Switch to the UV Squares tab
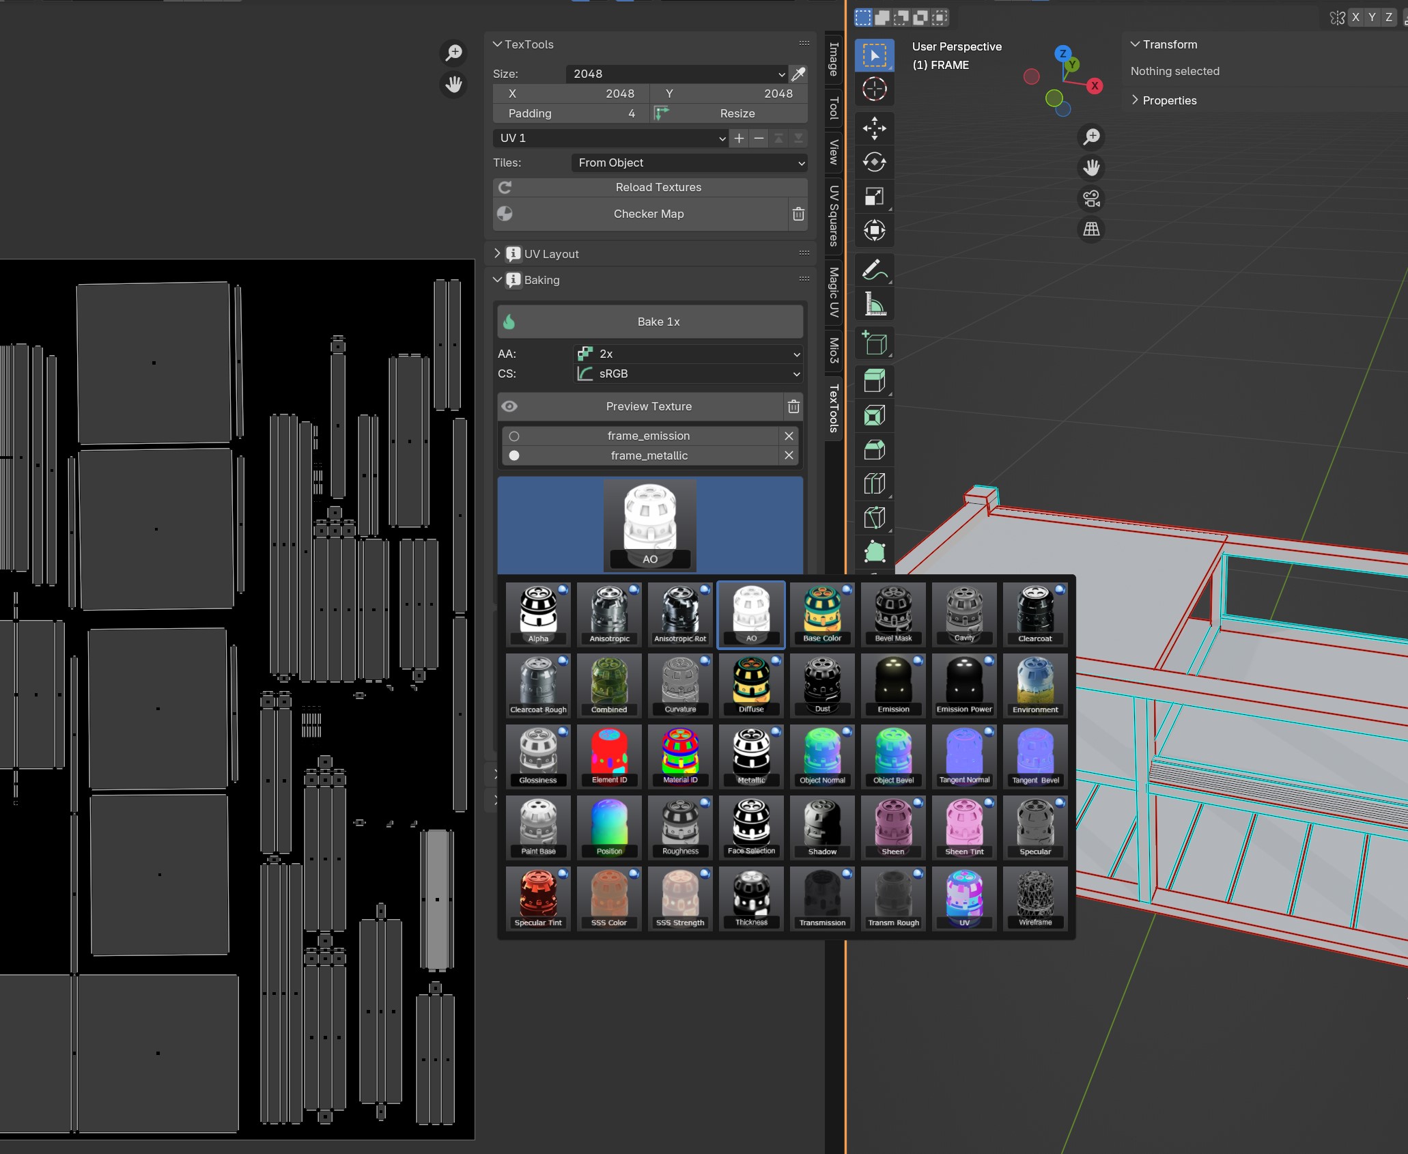 pyautogui.click(x=834, y=216)
